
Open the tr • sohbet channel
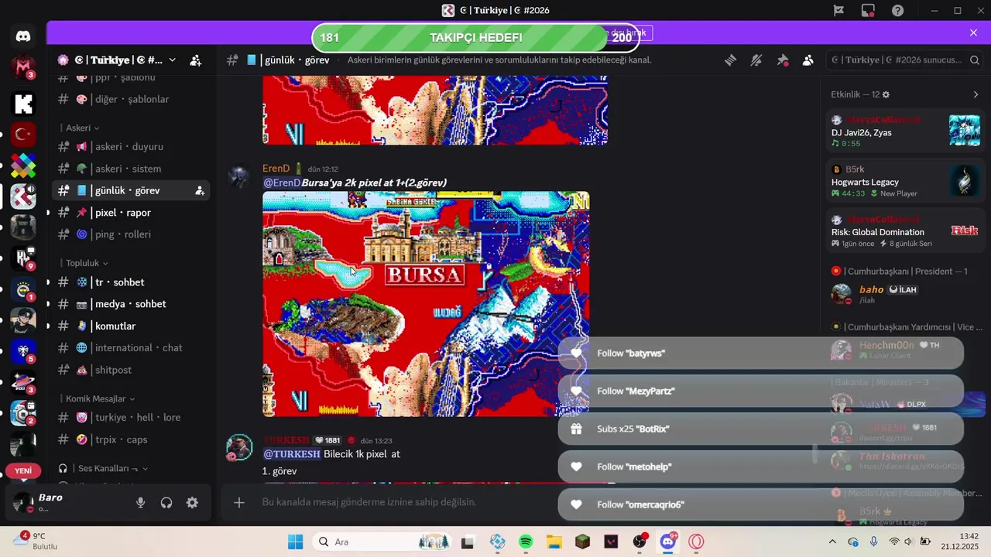[130, 282]
